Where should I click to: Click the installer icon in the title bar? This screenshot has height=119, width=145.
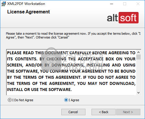point(3,4)
